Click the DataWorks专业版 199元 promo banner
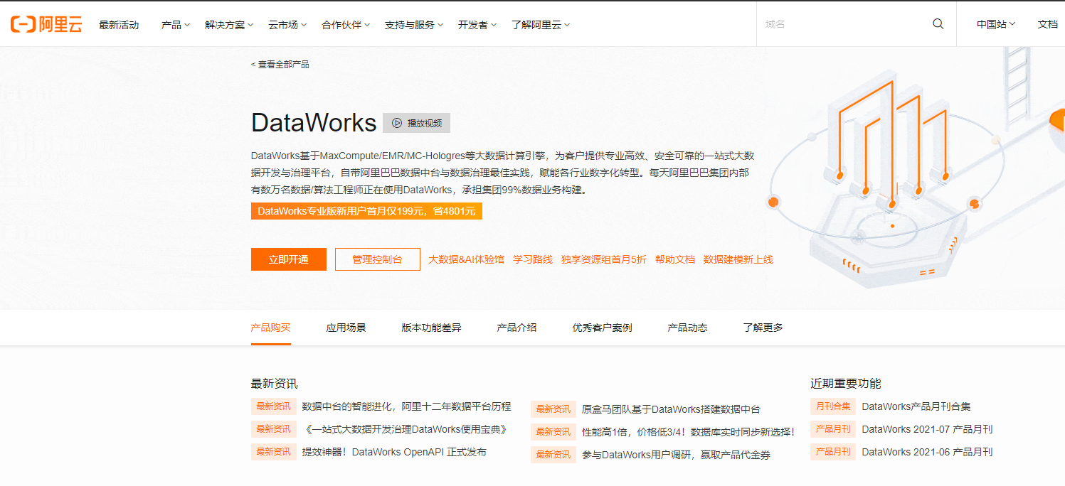The image size is (1065, 486). (366, 211)
